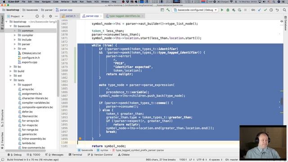The height and width of the screenshot is (162, 288).
Task: Click the Git: master branch widget
Action: (232, 160)
